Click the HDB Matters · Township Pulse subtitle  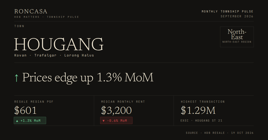tap(47, 17)
